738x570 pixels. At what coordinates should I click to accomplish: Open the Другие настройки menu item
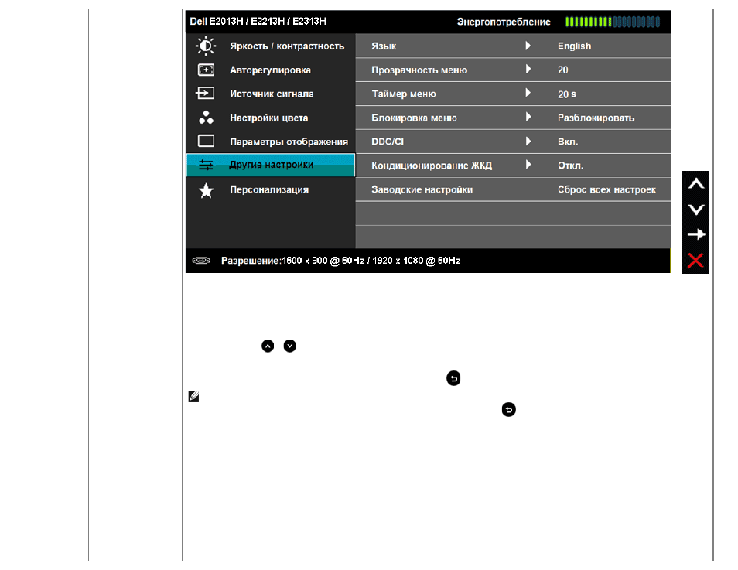271,165
